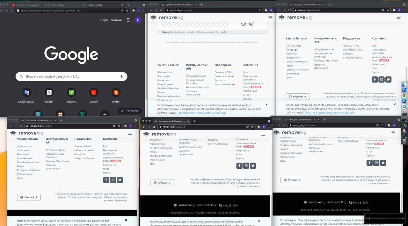Viewport: 408px width, 226px height.
Task: Expand the Русский language selector in the top-right window
Action: pos(297,96)
